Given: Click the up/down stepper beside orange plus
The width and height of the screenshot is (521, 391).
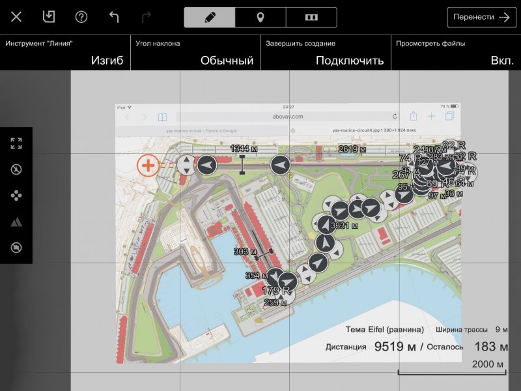Looking at the screenshot, I should point(186,166).
